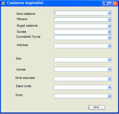Screen dimensions: 119x114
Task: Open the Scop dropdown arrow
Action: [110, 96]
